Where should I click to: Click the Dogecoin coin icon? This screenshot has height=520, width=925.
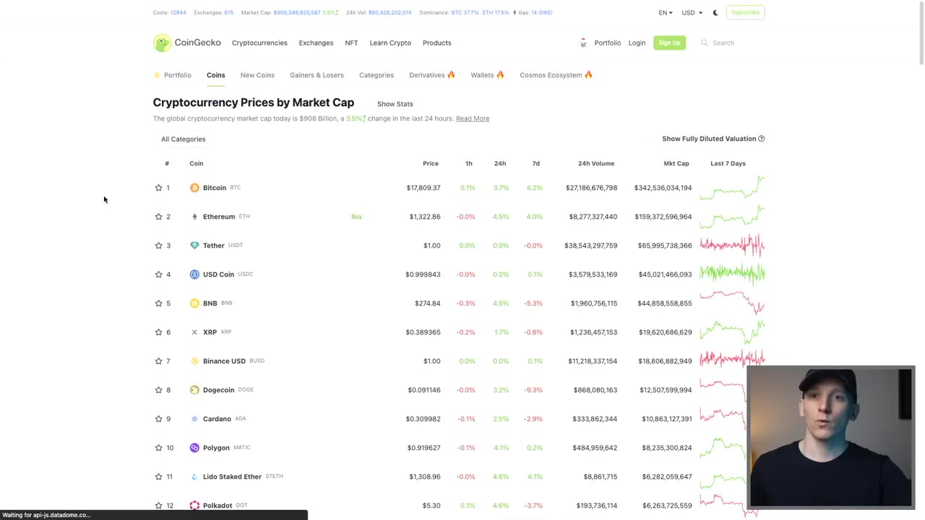point(194,390)
